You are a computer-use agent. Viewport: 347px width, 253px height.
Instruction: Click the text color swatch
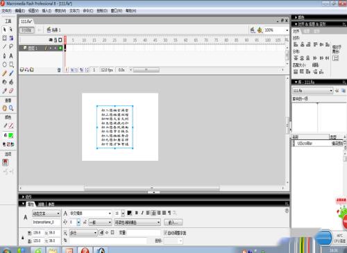pyautogui.click(x=129, y=213)
